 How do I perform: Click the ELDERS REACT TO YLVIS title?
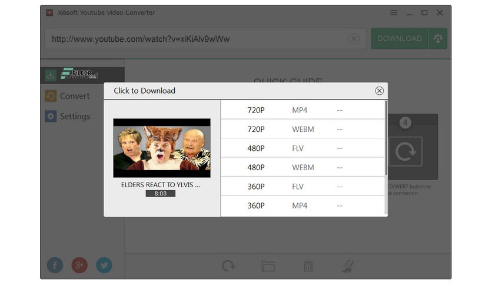point(160,185)
